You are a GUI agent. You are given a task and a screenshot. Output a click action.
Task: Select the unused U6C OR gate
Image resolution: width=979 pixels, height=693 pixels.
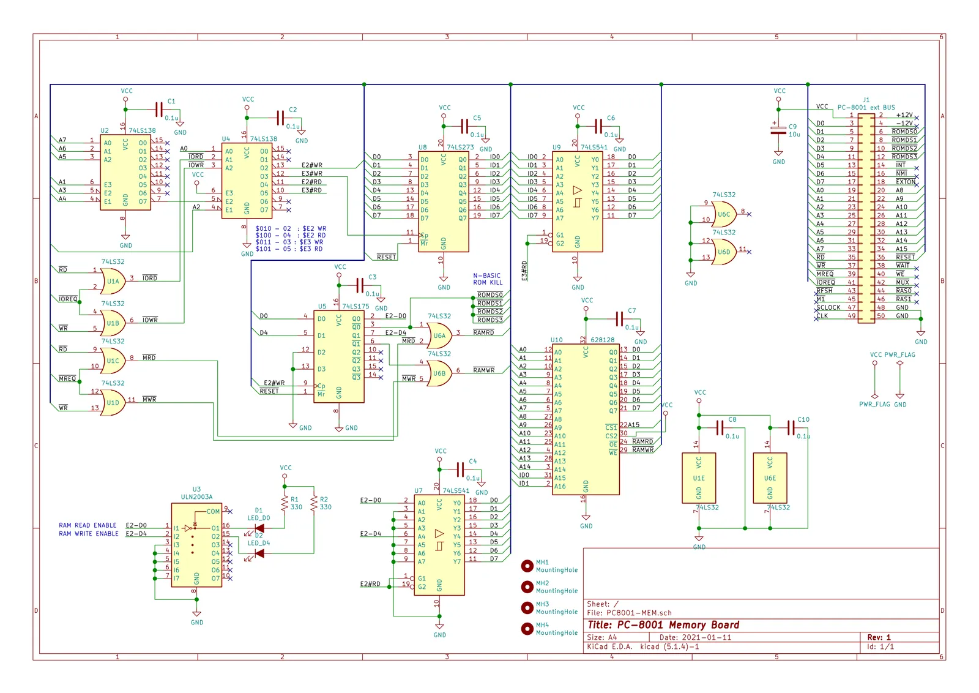point(724,214)
